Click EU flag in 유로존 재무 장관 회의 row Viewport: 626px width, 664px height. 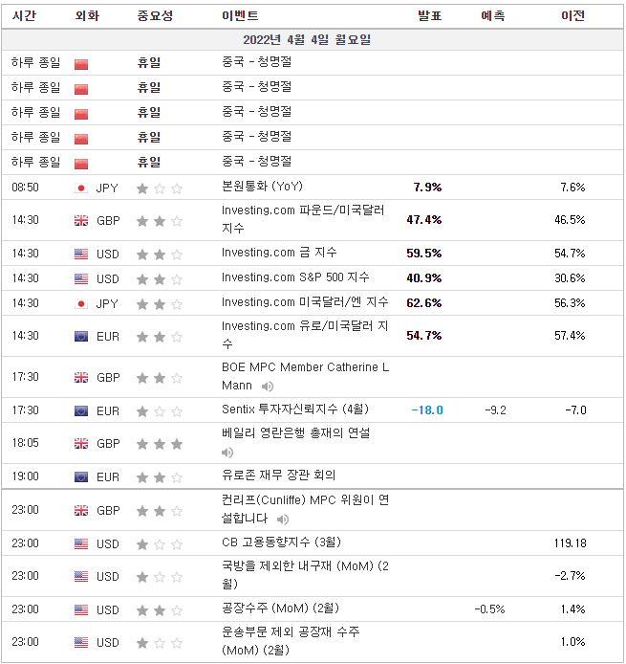pyautogui.click(x=81, y=477)
